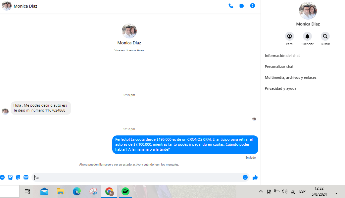345x198 pixels.
Task: Attach a photo using the image icon
Action: click(10, 177)
